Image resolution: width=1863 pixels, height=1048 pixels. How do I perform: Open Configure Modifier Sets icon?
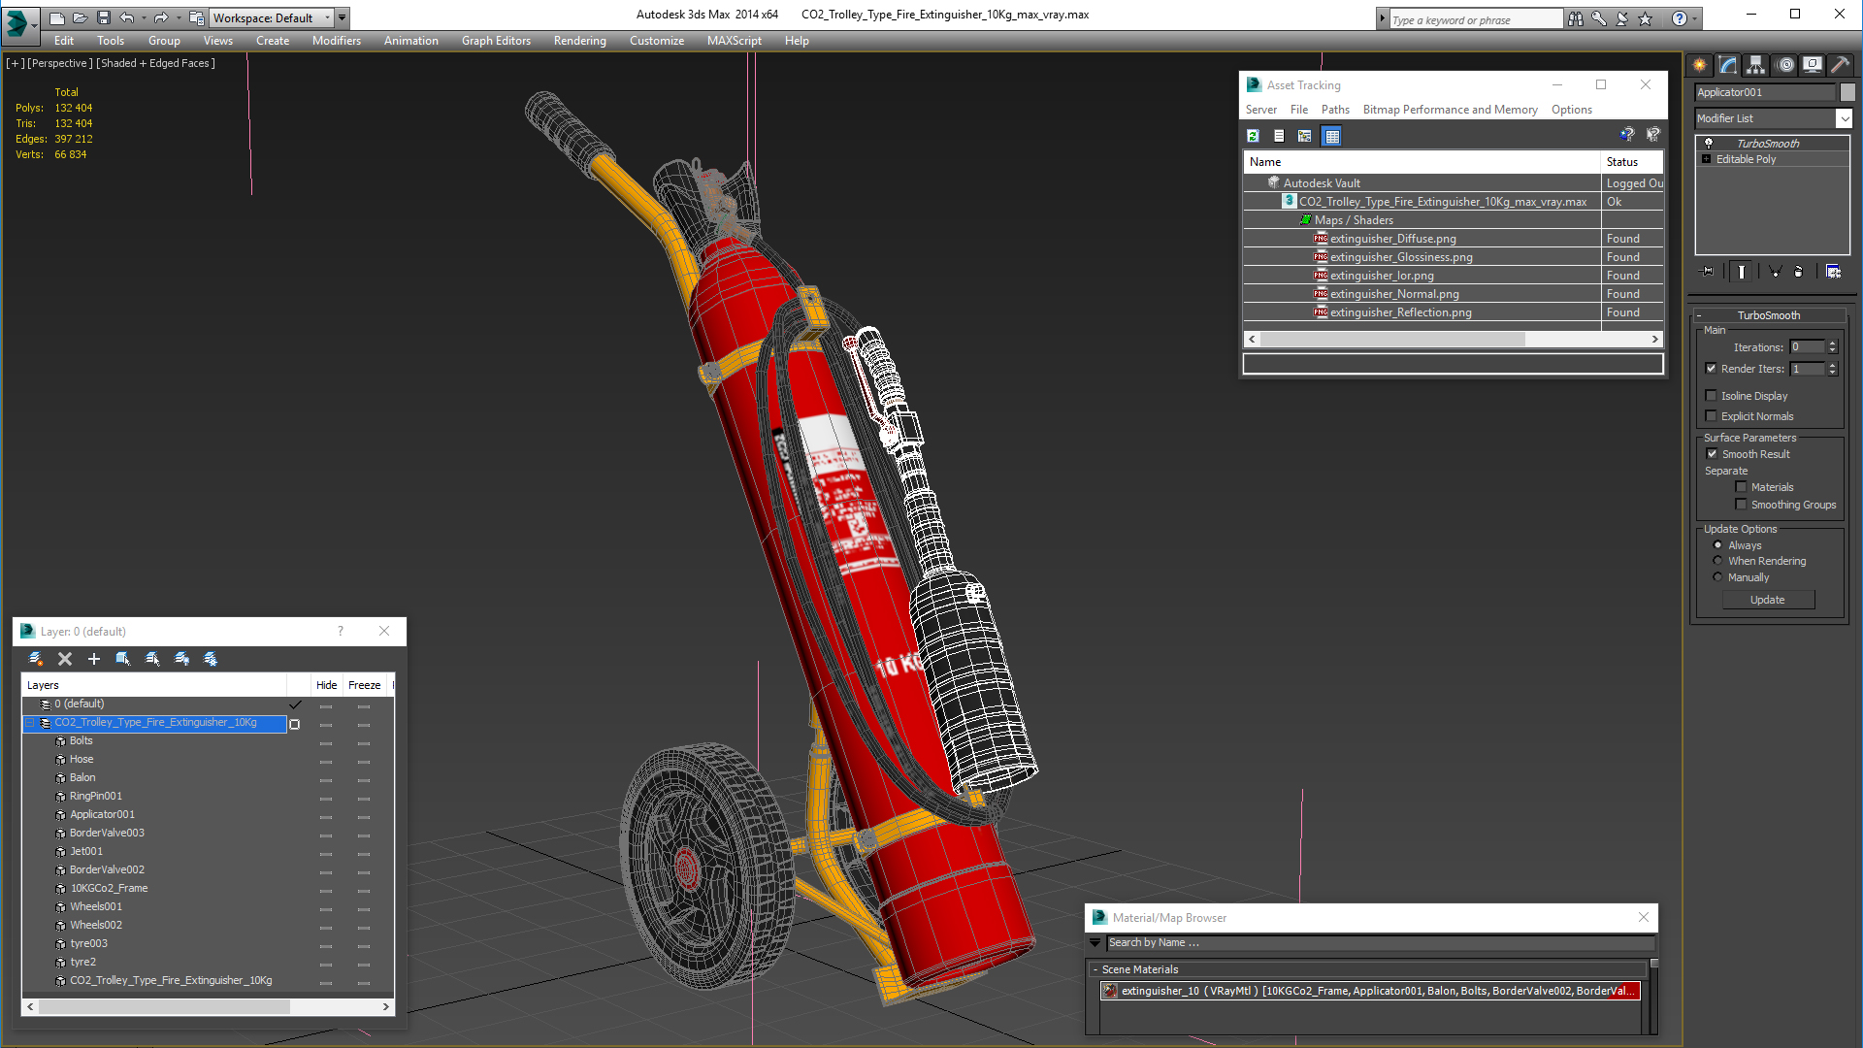[1833, 272]
